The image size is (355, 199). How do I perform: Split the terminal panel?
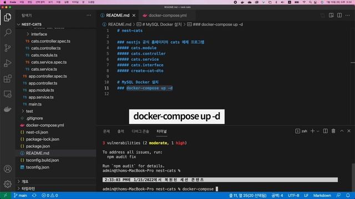pos(326,131)
